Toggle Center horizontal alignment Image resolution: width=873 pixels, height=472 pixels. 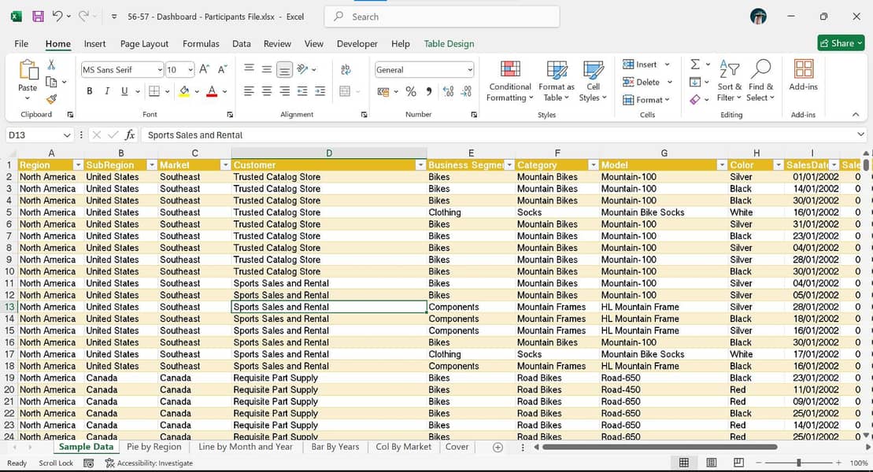pos(267,91)
